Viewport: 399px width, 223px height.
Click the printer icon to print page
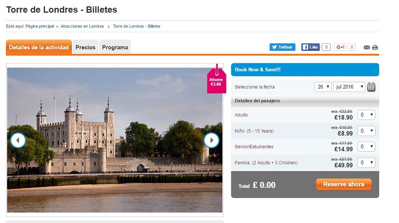[x=375, y=47]
